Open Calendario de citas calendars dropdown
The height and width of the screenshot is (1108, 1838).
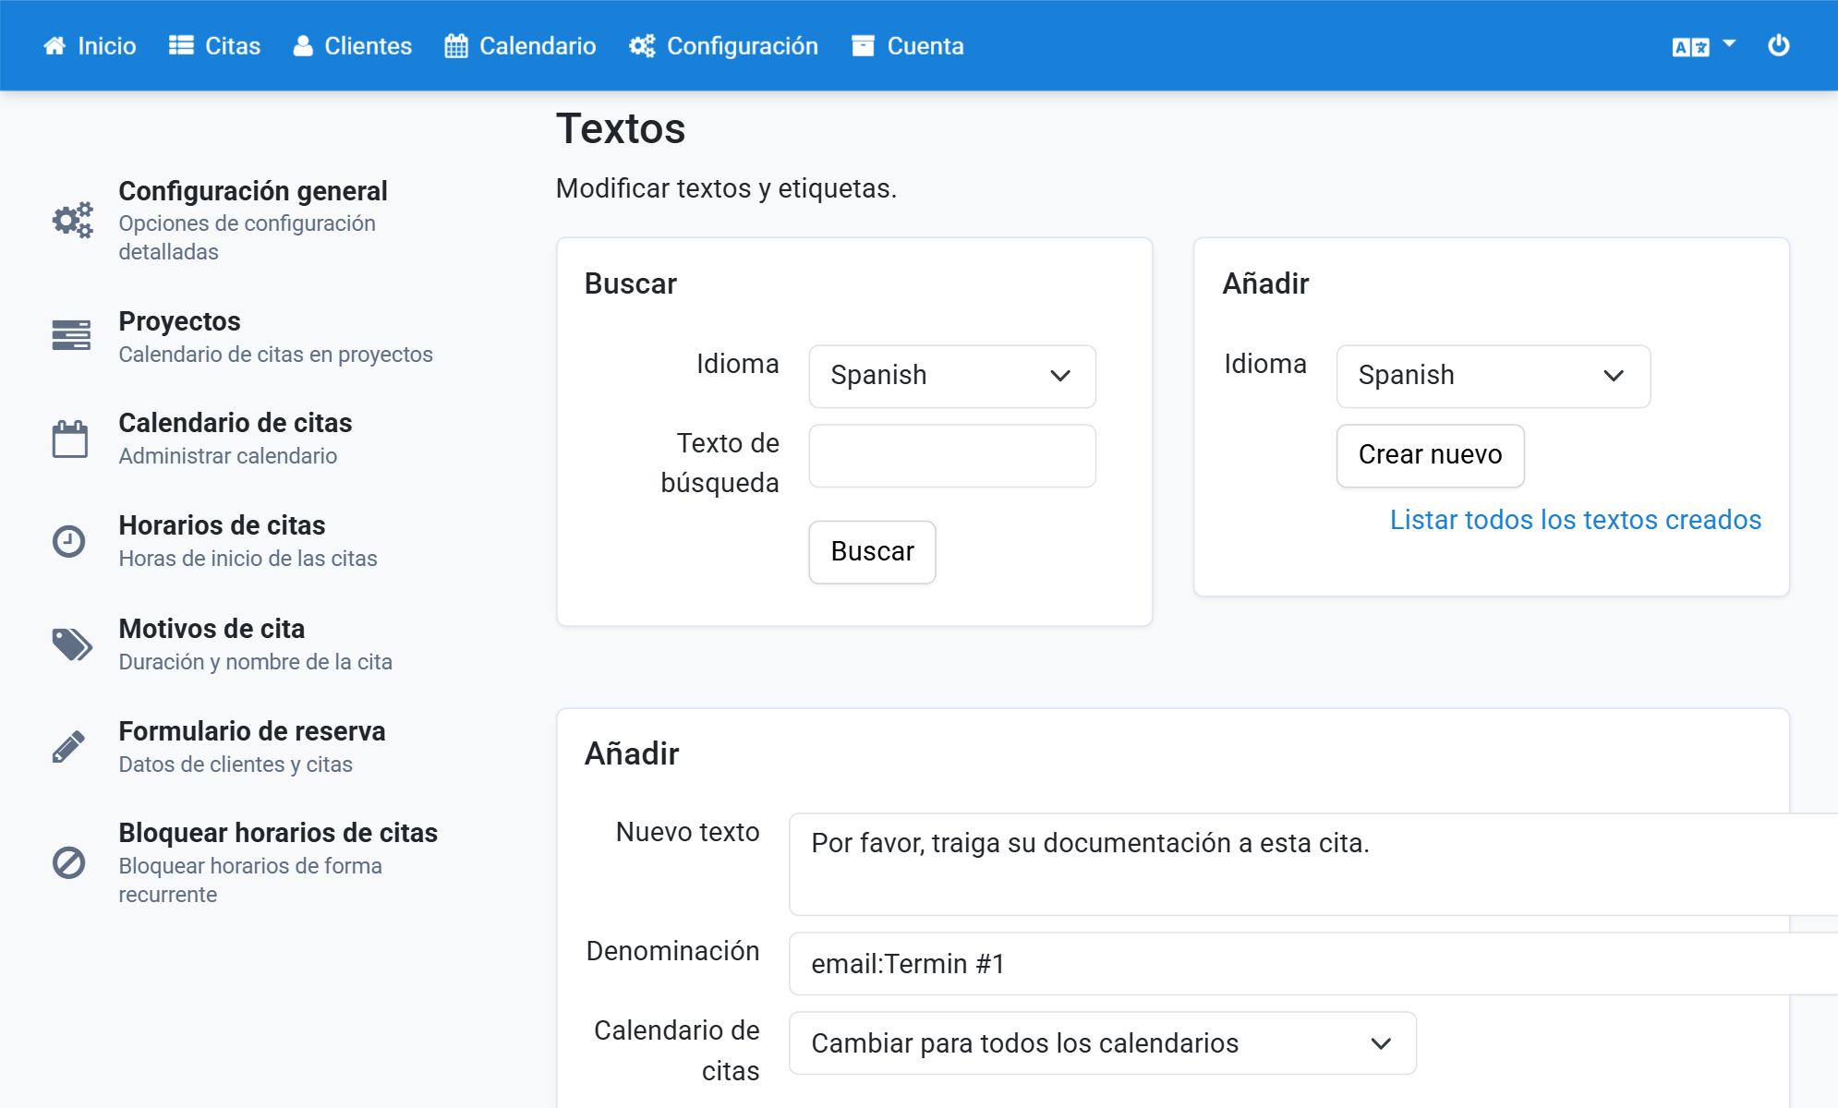click(1103, 1043)
